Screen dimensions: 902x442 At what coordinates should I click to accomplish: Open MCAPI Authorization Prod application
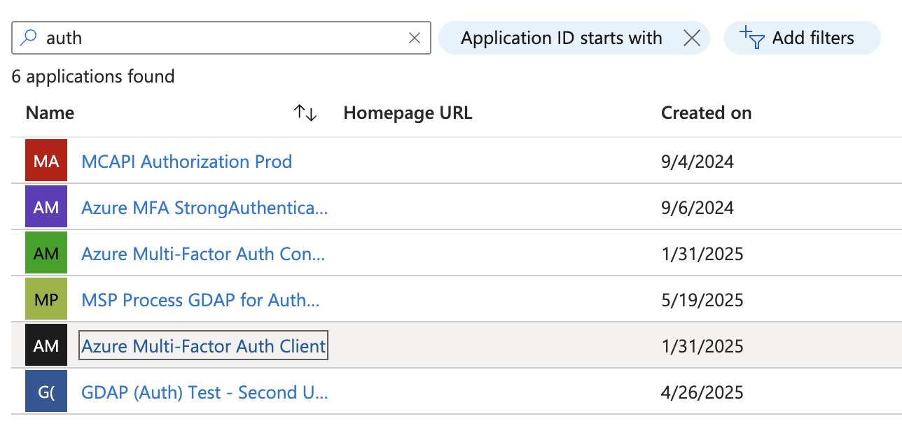pyautogui.click(x=187, y=162)
